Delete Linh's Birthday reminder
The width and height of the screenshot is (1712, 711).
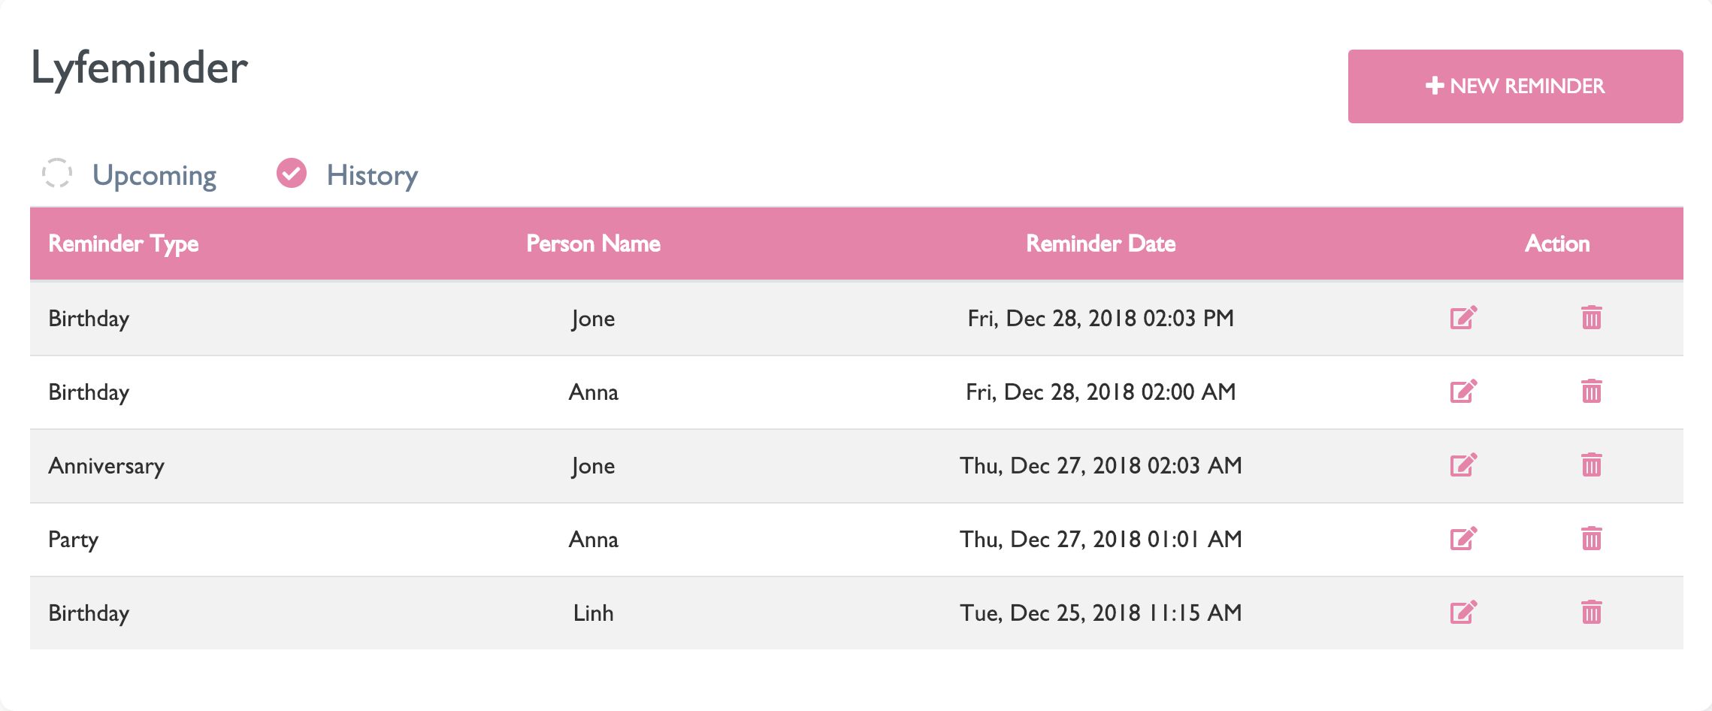point(1591,613)
